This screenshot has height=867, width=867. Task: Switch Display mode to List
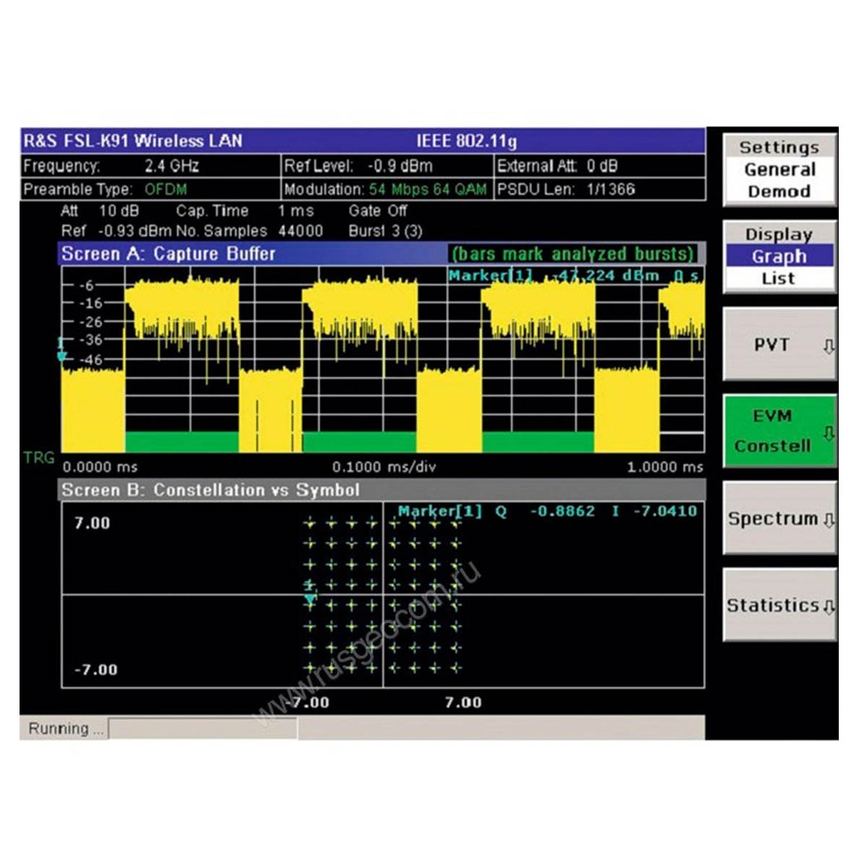click(779, 278)
